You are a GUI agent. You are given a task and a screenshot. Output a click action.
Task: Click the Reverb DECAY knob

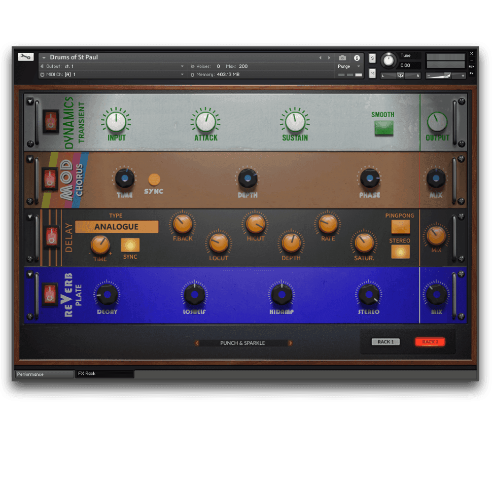(x=107, y=295)
